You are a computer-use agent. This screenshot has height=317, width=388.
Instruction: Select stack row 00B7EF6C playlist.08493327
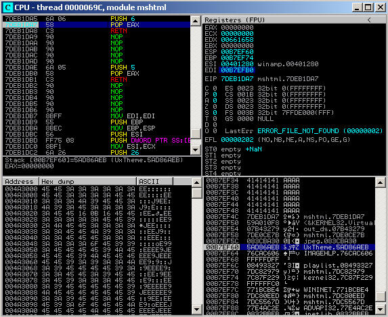tap(289, 266)
